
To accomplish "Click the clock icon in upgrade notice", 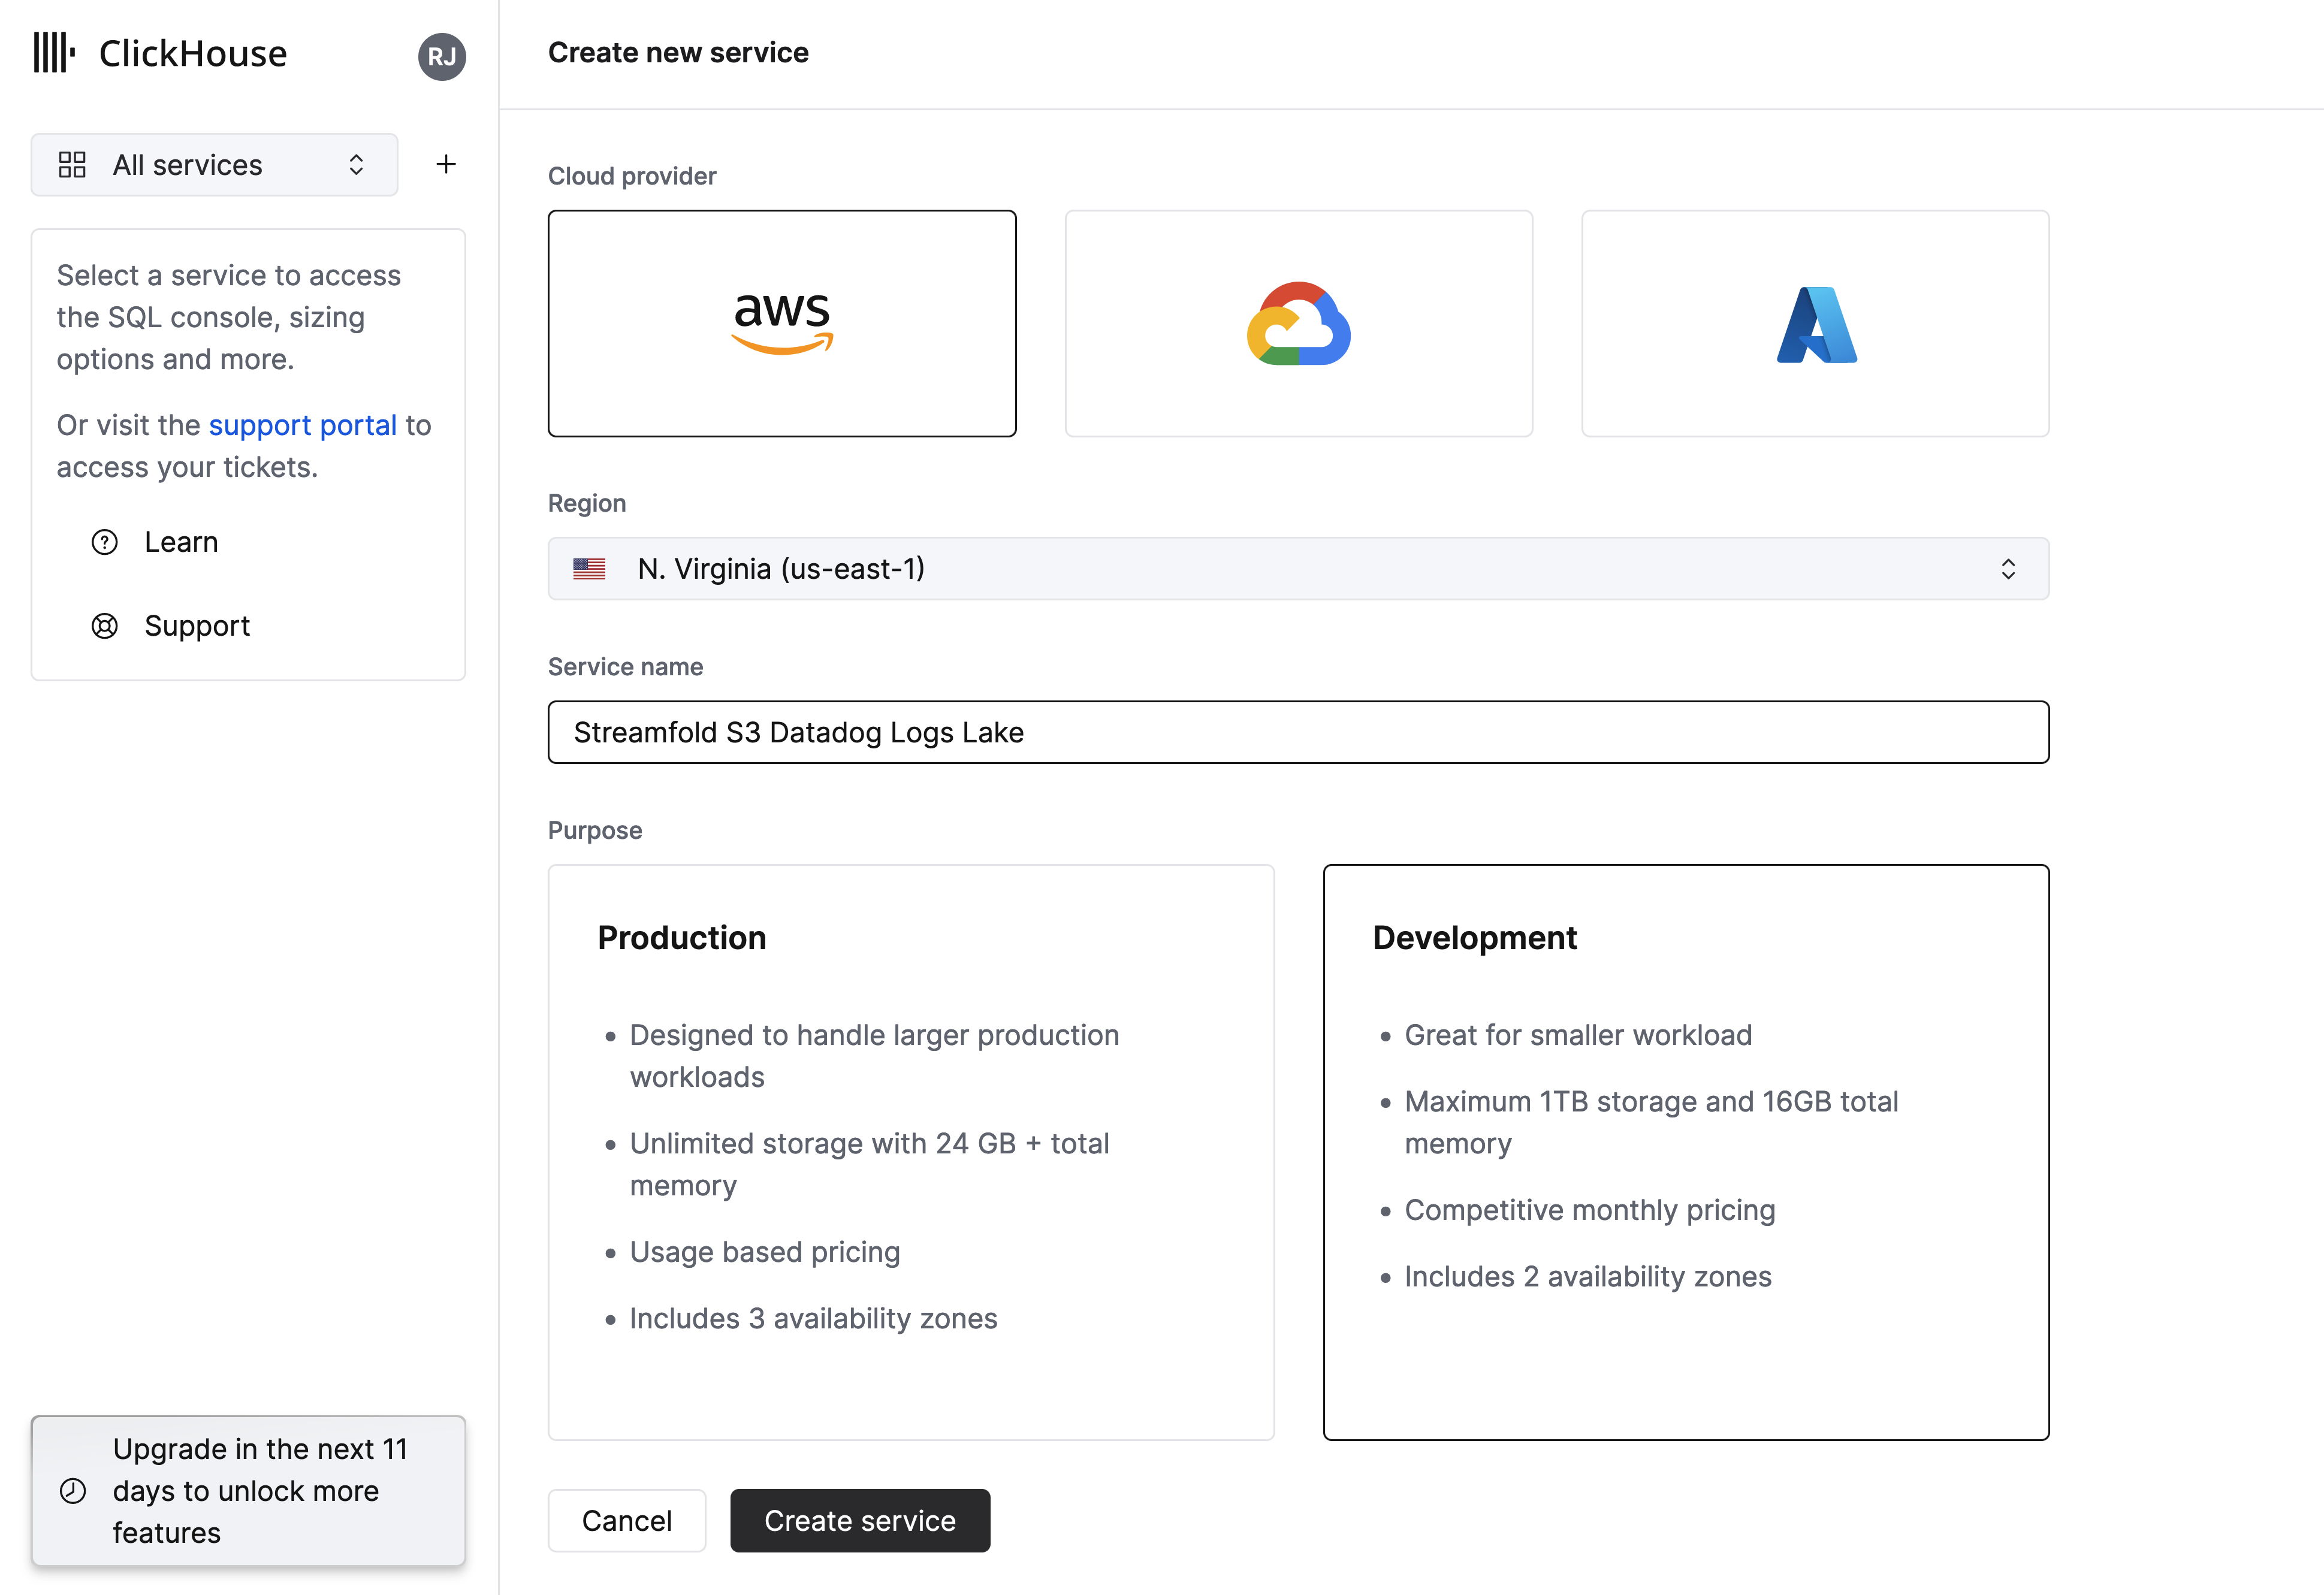I will tap(73, 1490).
